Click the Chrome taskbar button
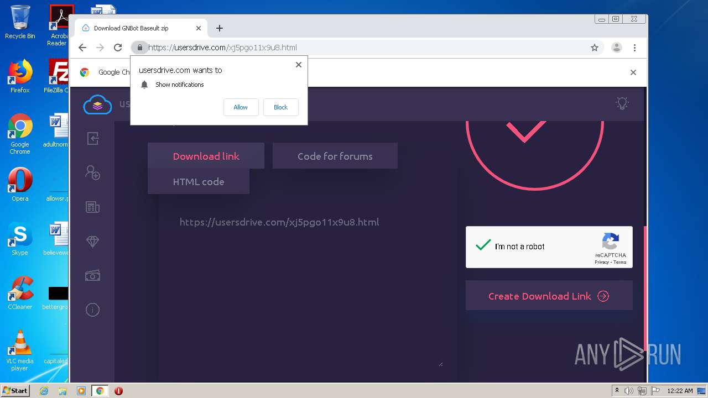The width and height of the screenshot is (708, 398). [x=100, y=391]
